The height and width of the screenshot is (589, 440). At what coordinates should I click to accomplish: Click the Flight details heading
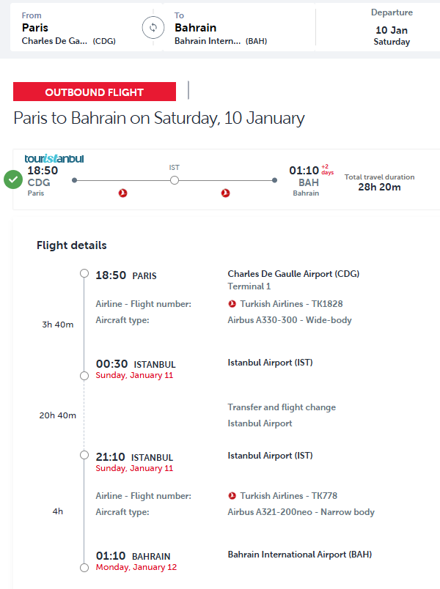[72, 245]
